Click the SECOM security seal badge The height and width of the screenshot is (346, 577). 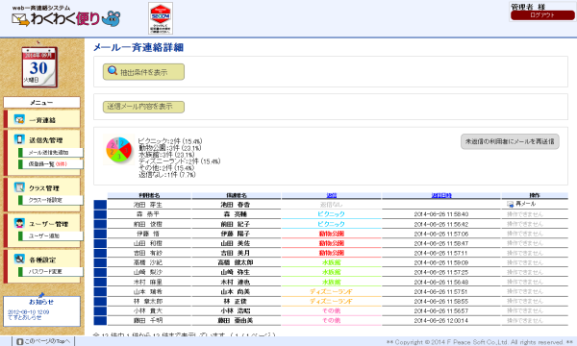tap(161, 18)
